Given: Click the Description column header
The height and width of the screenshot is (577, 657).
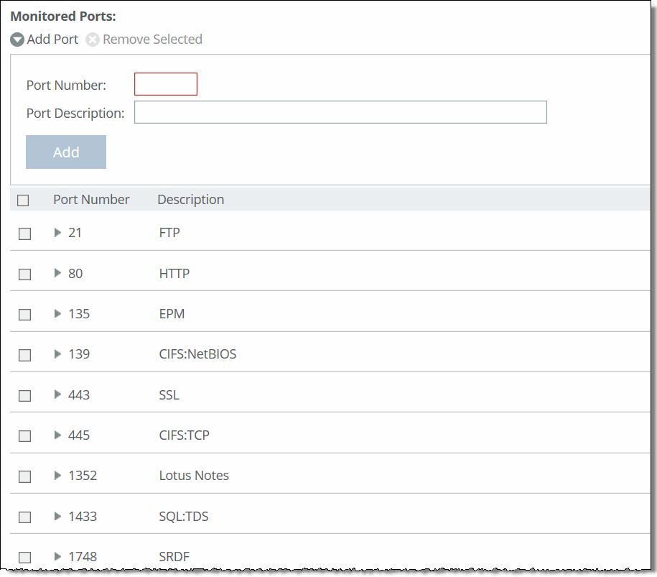Looking at the screenshot, I should [190, 199].
